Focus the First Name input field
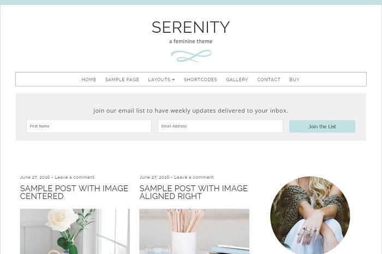Screen dimensions: 382x254 click(89, 126)
